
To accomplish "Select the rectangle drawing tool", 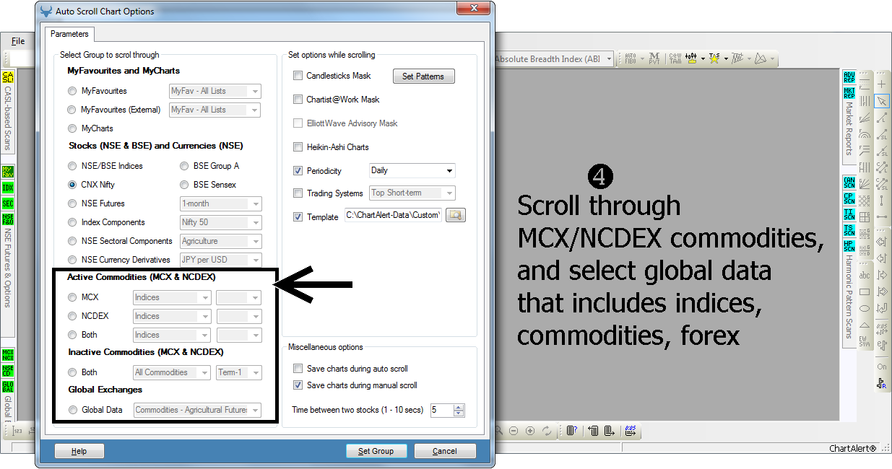I will (x=865, y=292).
